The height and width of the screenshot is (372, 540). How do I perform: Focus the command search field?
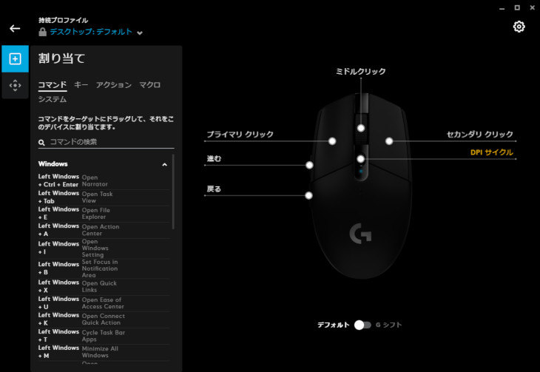pyautogui.click(x=106, y=142)
